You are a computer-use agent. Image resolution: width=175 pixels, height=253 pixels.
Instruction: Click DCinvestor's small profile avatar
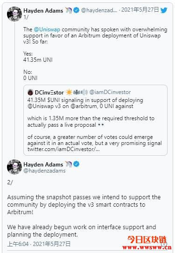[x=30, y=92]
